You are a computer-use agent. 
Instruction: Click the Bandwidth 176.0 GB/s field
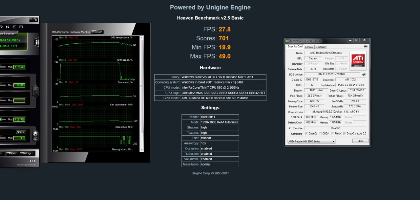(355, 106)
